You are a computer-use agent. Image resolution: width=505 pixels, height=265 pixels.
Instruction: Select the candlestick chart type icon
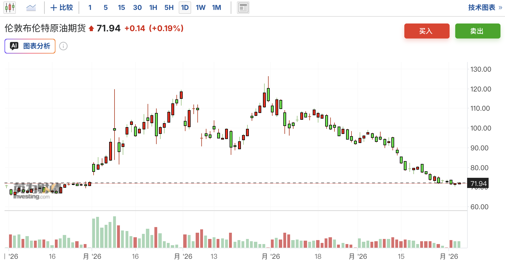pos(10,8)
